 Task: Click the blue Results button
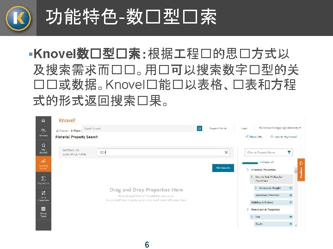(x=223, y=168)
